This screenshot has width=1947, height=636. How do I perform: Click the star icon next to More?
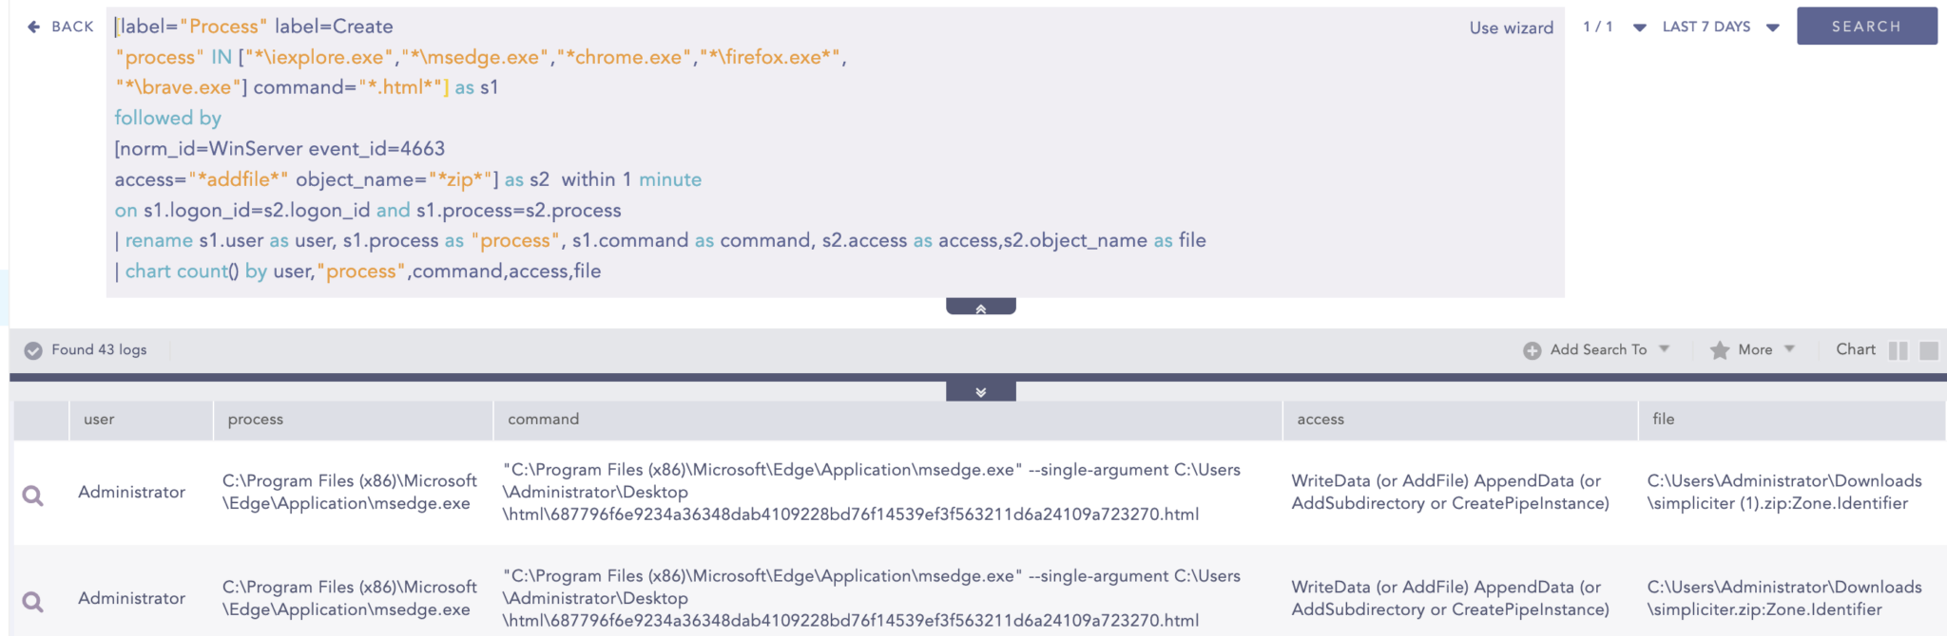point(1719,350)
